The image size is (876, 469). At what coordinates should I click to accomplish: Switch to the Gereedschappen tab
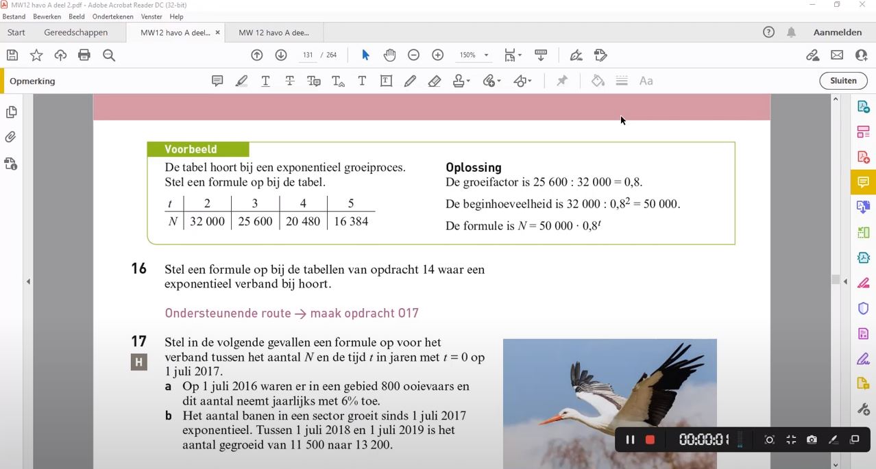[x=76, y=32]
